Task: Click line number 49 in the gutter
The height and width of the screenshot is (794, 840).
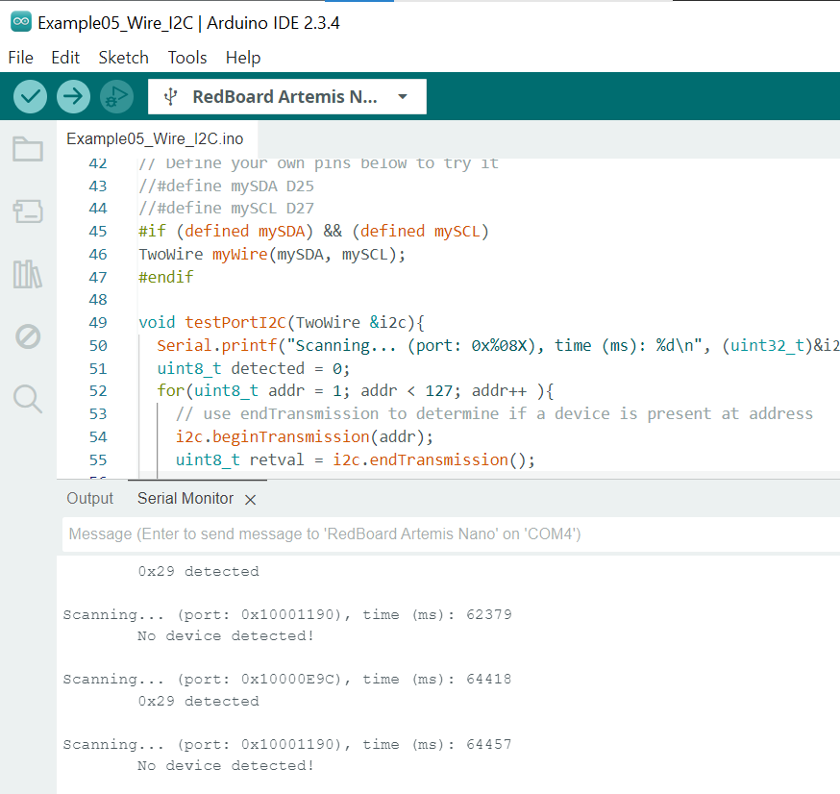Action: pos(98,323)
